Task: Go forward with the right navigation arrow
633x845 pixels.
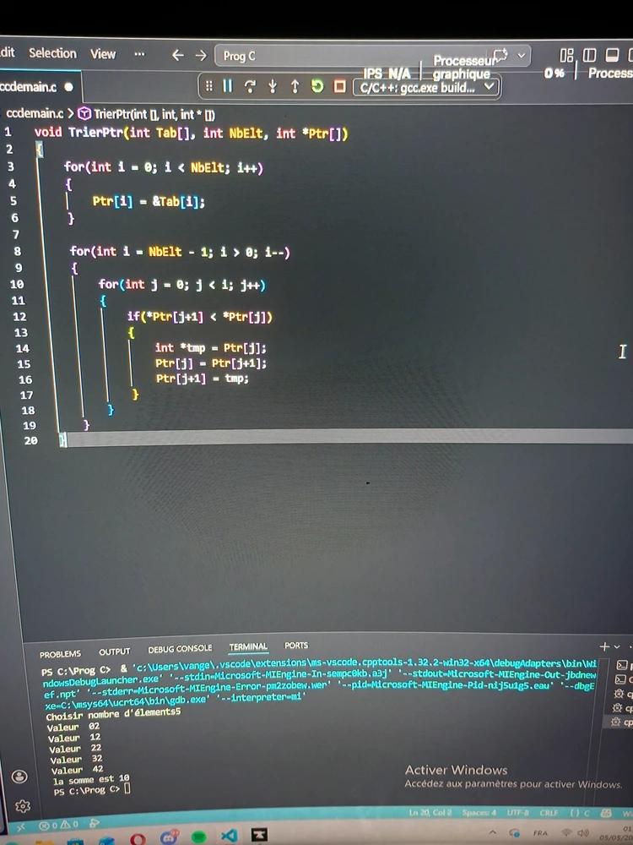Action: tap(201, 56)
